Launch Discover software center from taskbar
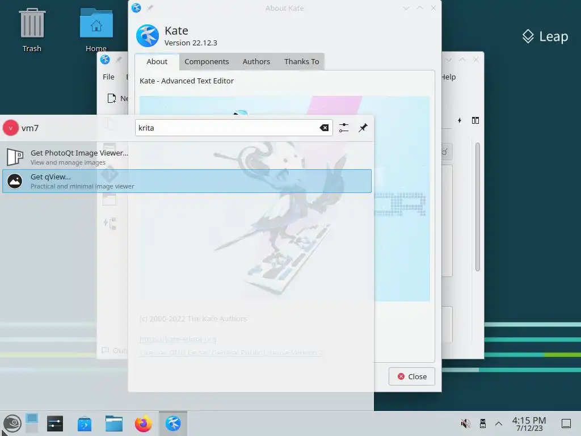This screenshot has height=436, width=581. [85, 424]
